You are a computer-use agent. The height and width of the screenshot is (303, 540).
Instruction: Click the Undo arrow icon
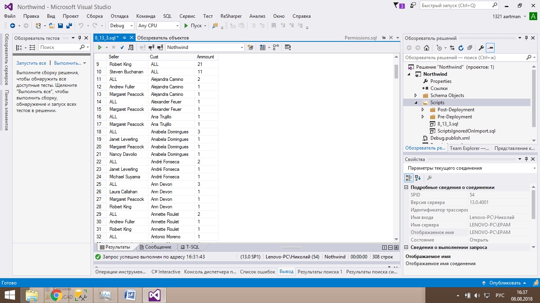81,26
